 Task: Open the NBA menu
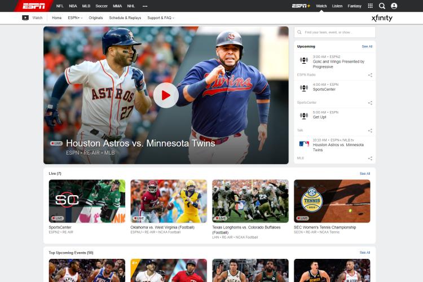click(x=73, y=6)
